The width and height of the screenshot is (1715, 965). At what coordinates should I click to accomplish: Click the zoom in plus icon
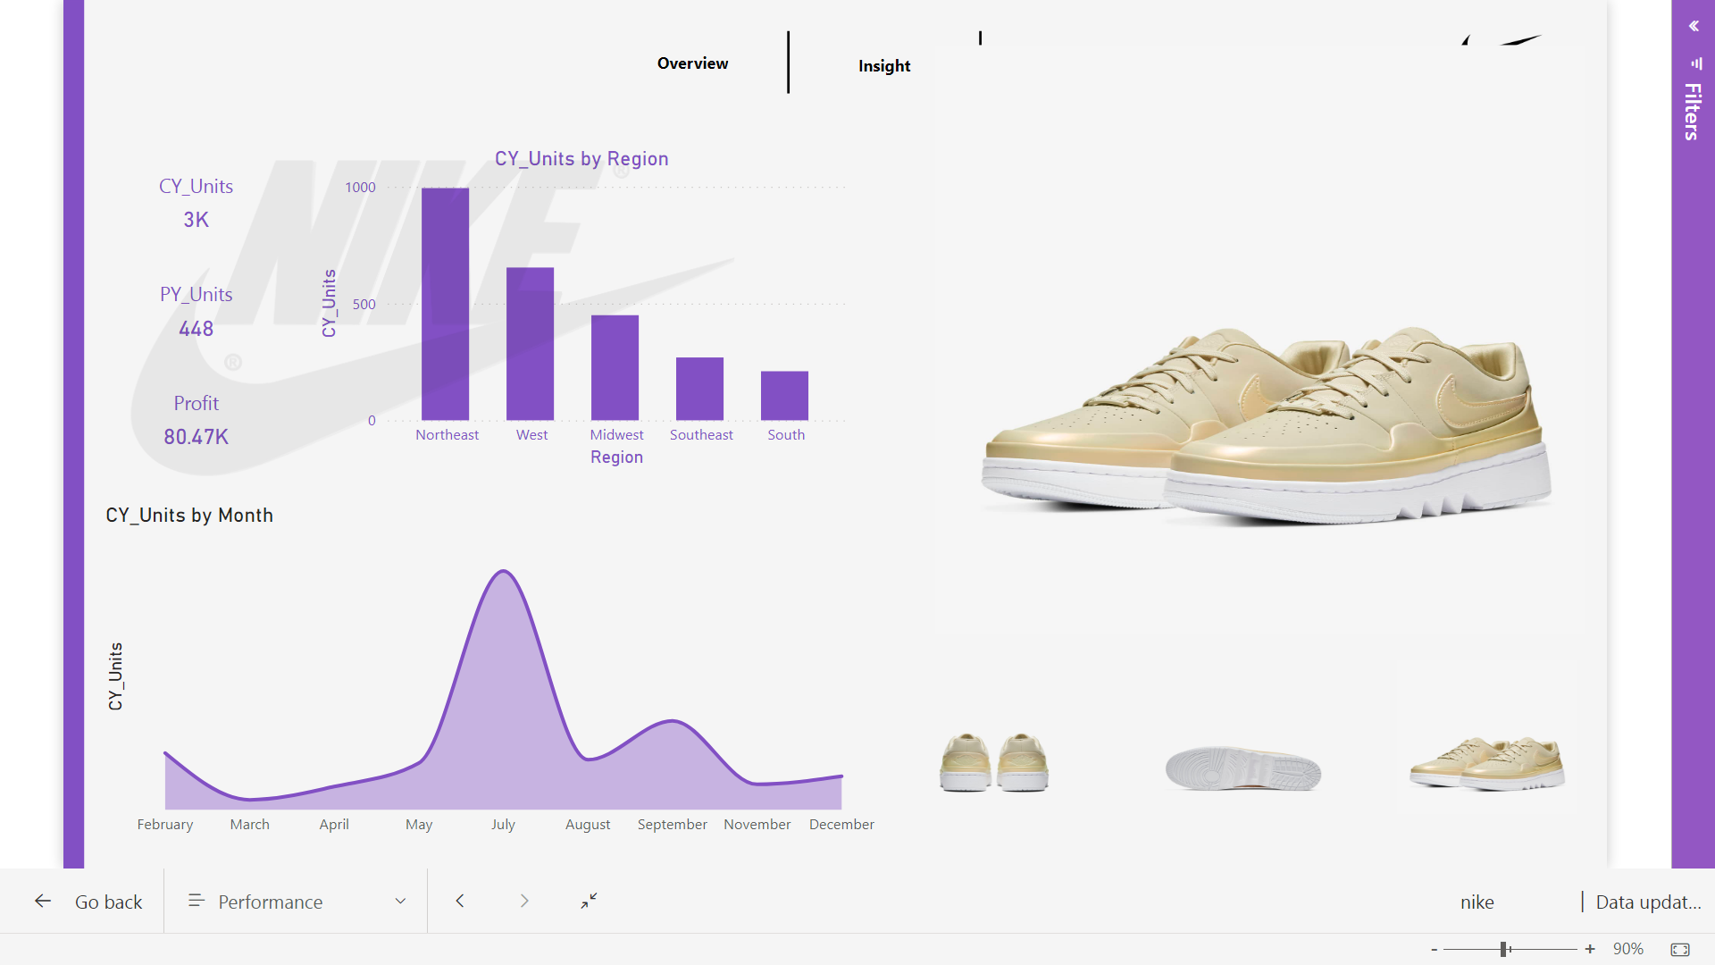click(x=1590, y=949)
